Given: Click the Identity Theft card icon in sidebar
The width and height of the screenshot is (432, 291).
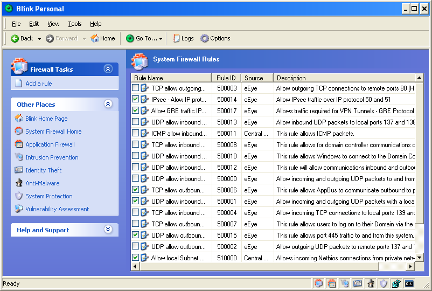Looking at the screenshot, I should [x=19, y=170].
